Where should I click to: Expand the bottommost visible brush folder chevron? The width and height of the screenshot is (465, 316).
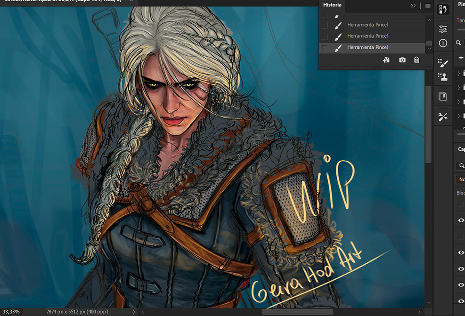pos(459,116)
